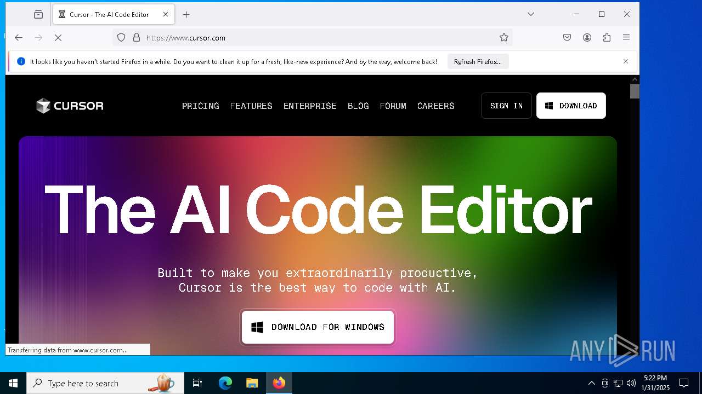Click the Meet Now tray icon
This screenshot has height=394, width=702.
click(605, 383)
